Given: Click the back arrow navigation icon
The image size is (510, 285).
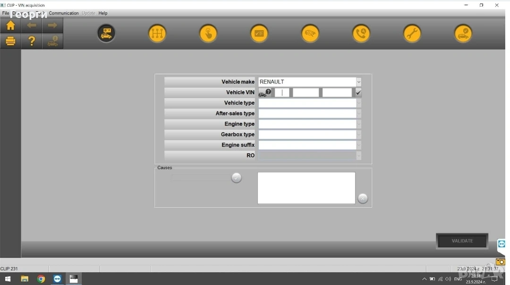Looking at the screenshot, I should [32, 25].
